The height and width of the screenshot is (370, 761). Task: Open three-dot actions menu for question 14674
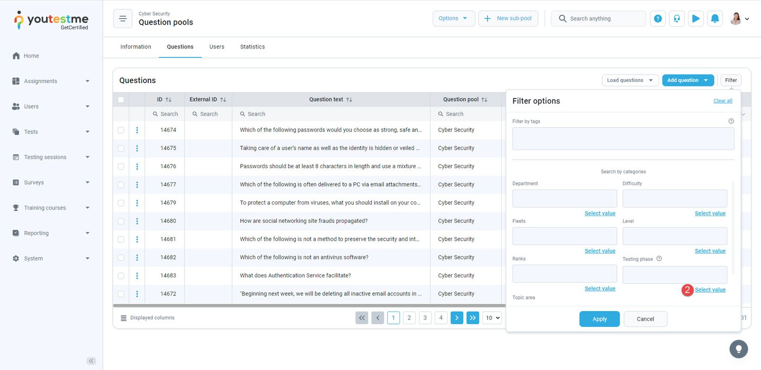click(137, 130)
